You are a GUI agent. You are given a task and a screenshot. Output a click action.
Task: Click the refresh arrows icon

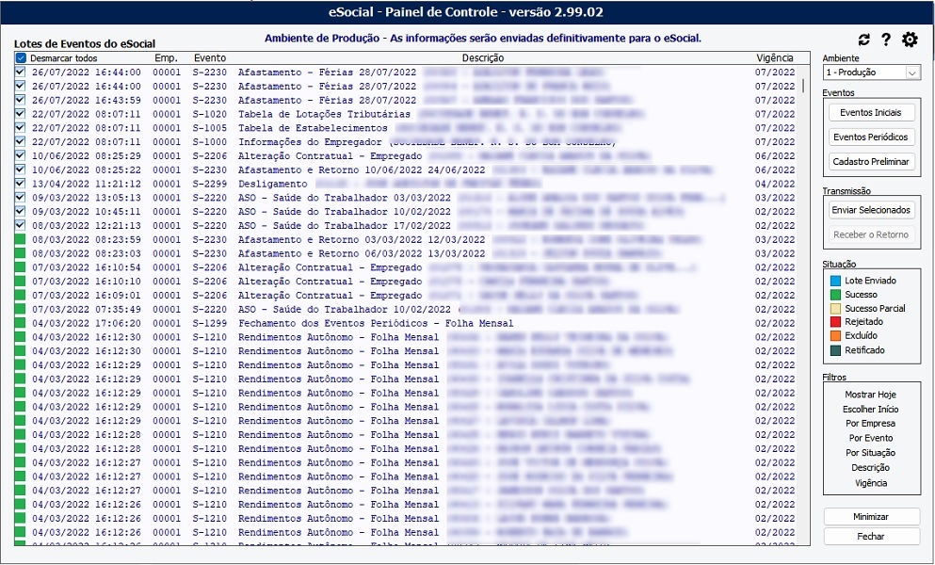click(x=863, y=40)
